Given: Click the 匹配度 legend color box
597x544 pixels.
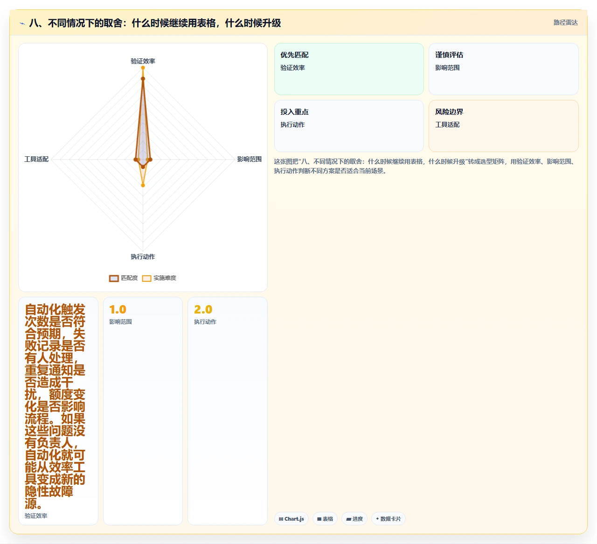Looking at the screenshot, I should coord(114,279).
